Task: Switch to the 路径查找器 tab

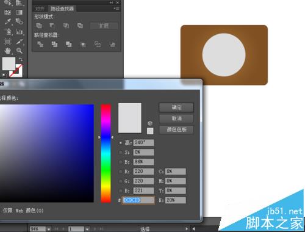Action: click(62, 9)
